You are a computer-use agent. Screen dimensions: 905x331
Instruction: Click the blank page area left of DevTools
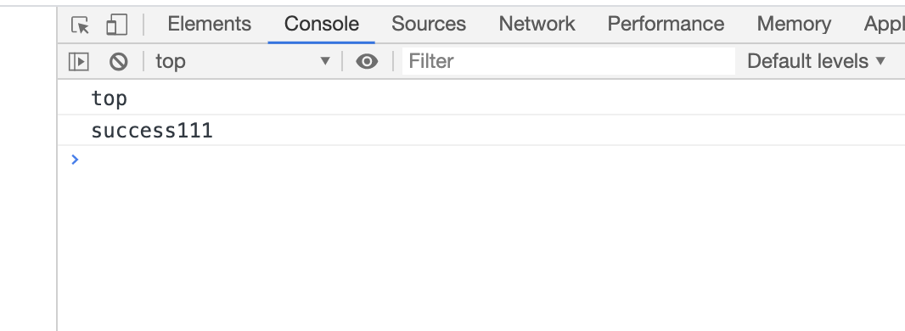pos(28,167)
